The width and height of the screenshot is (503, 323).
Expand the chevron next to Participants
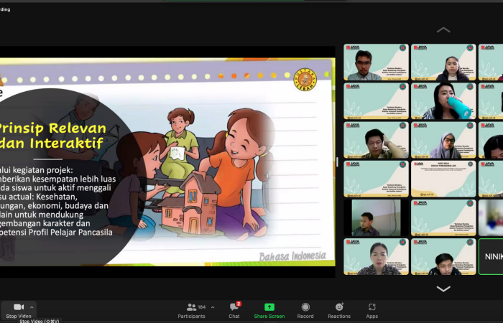213,307
